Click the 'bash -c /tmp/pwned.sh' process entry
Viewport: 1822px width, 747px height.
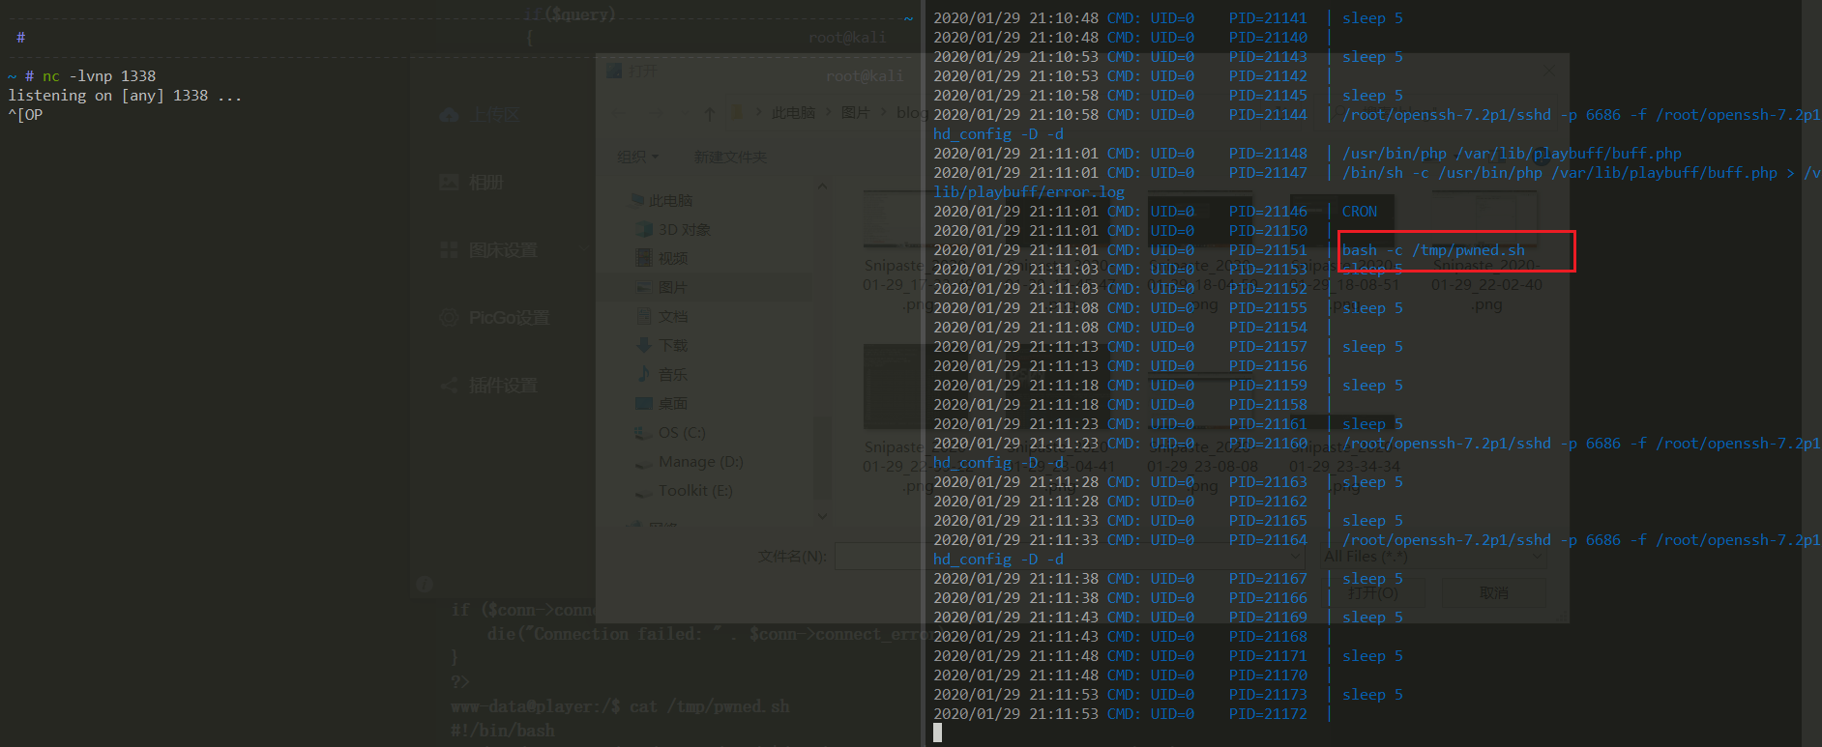(1433, 250)
